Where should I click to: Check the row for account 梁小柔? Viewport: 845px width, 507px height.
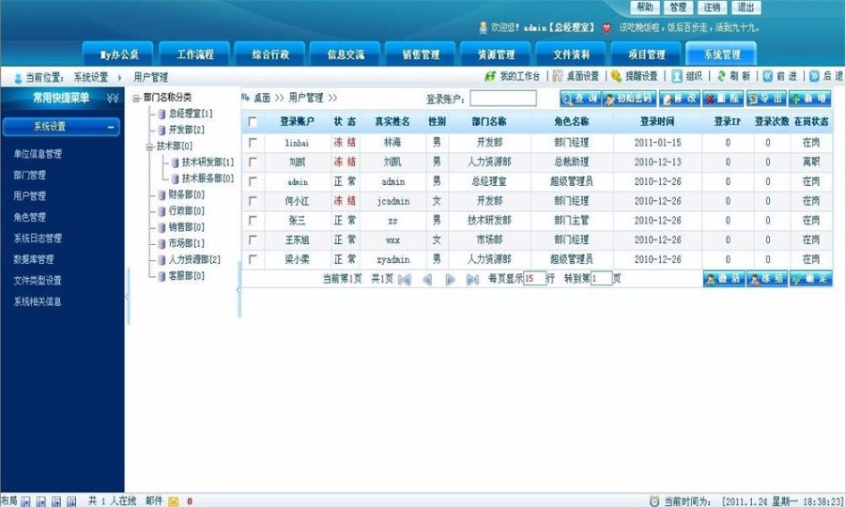point(253,259)
